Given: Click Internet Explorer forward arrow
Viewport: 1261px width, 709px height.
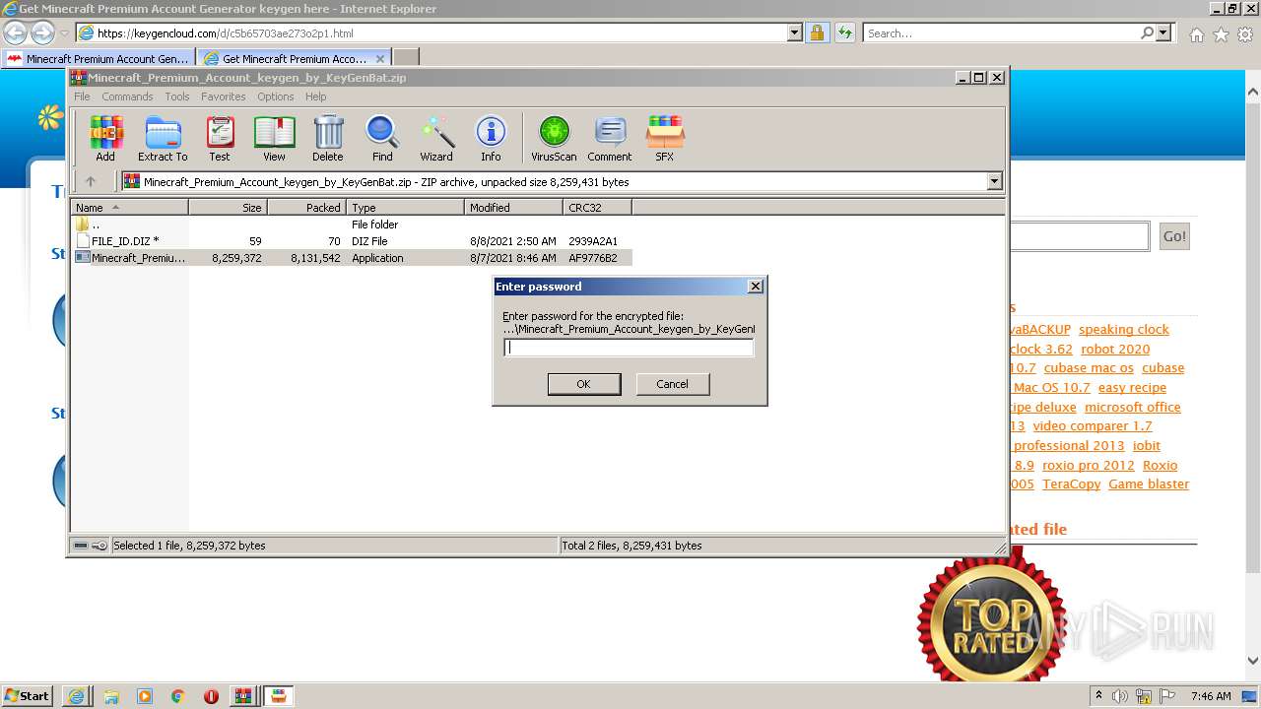Looking at the screenshot, I should click(x=42, y=33).
